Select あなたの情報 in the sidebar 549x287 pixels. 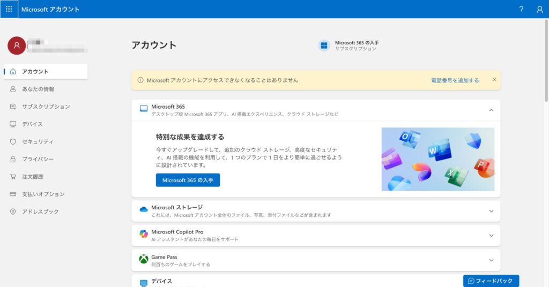click(38, 89)
